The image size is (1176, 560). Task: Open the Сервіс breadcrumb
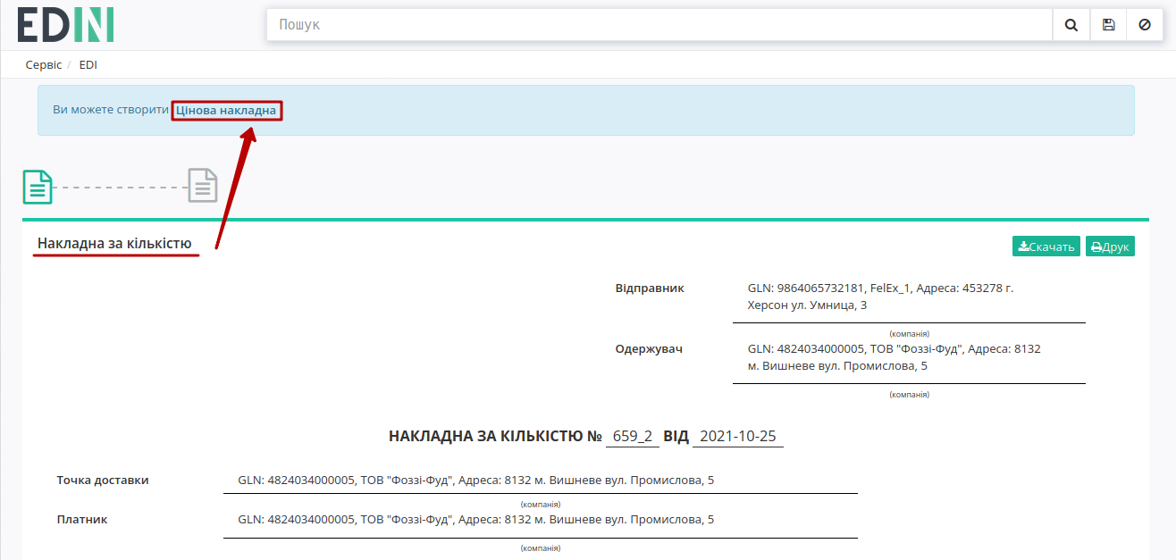point(44,65)
